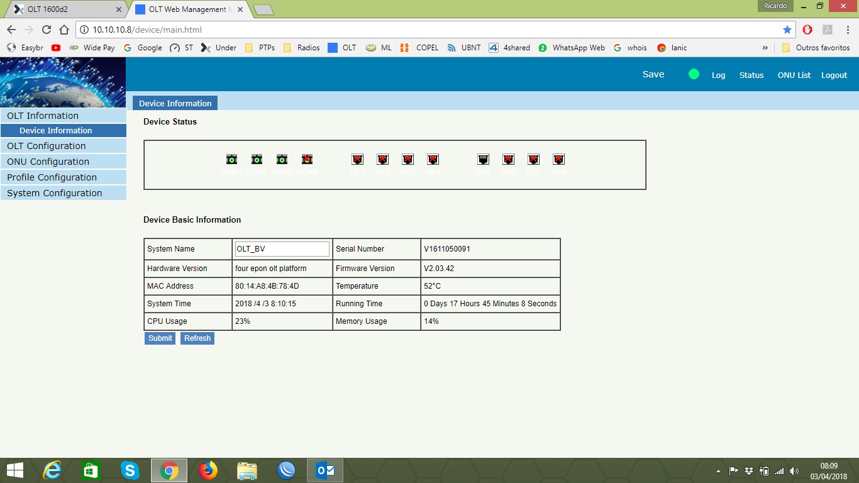Click the connected GE5 port icon
Viewport: 859px width, 483px height.
[483, 159]
